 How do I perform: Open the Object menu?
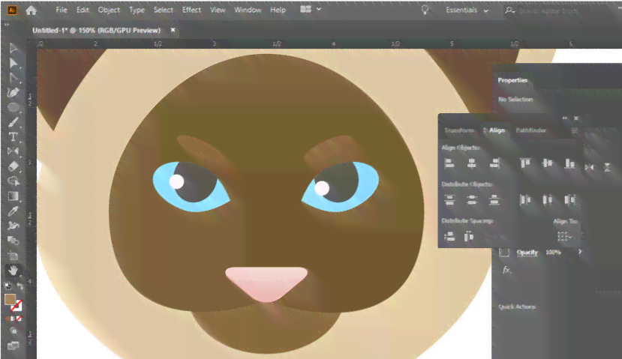click(x=109, y=10)
